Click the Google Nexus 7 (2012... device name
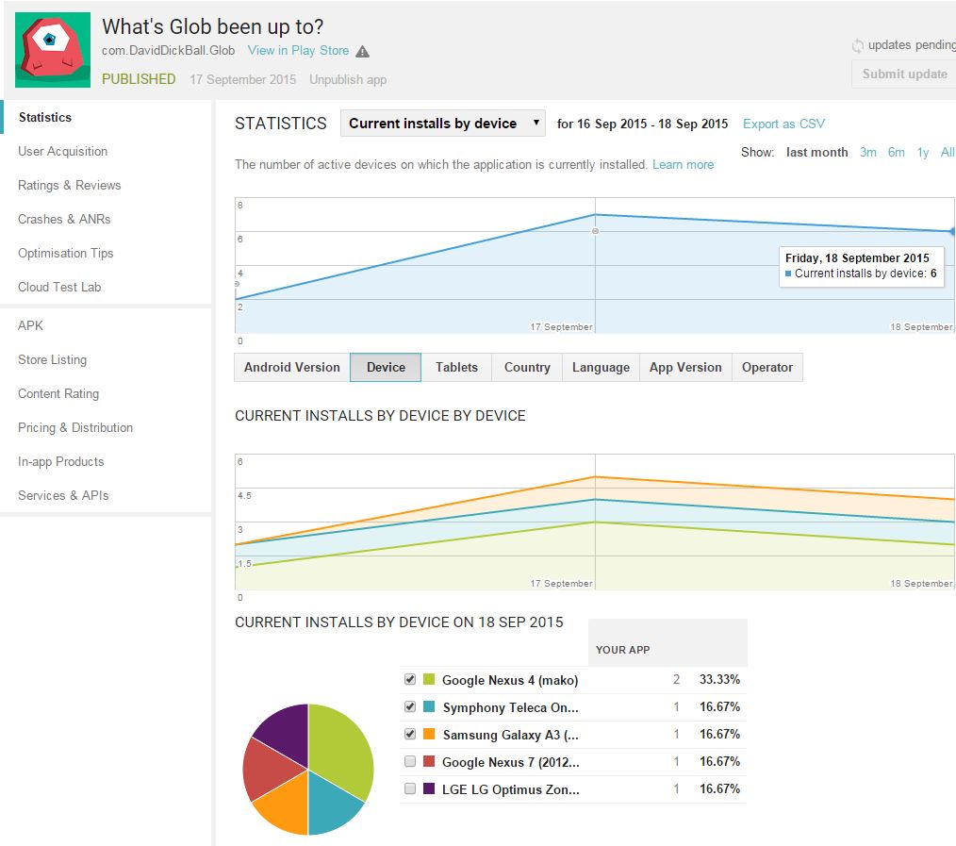This screenshot has width=956, height=846. coord(511,762)
